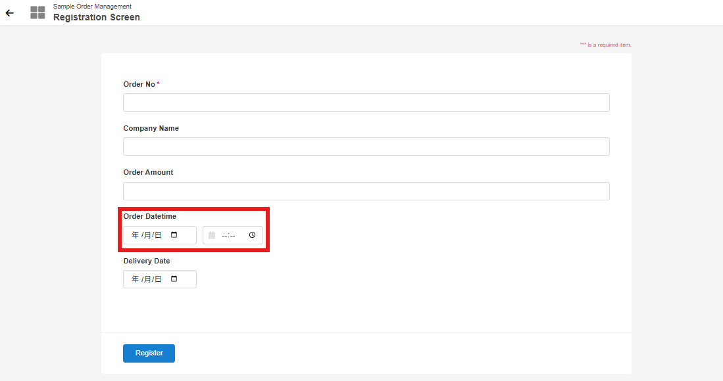Open the Order Datetime calendar picker icon
Screen dimensions: 723x381
click(x=174, y=235)
